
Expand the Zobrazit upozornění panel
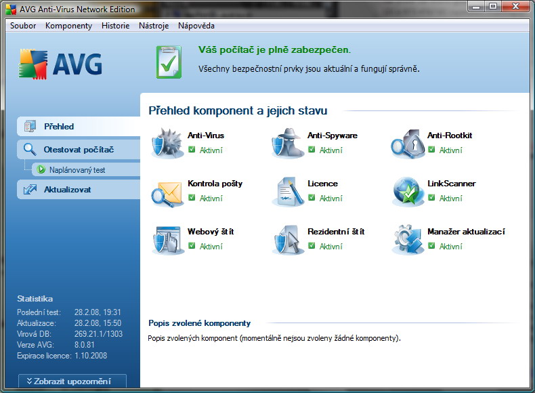pos(72,381)
